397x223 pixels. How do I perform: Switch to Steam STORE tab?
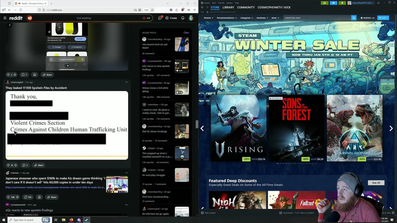(x=215, y=7)
